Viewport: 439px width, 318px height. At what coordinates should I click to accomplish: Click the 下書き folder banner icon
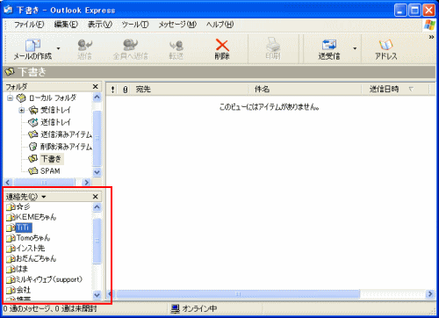[10, 72]
